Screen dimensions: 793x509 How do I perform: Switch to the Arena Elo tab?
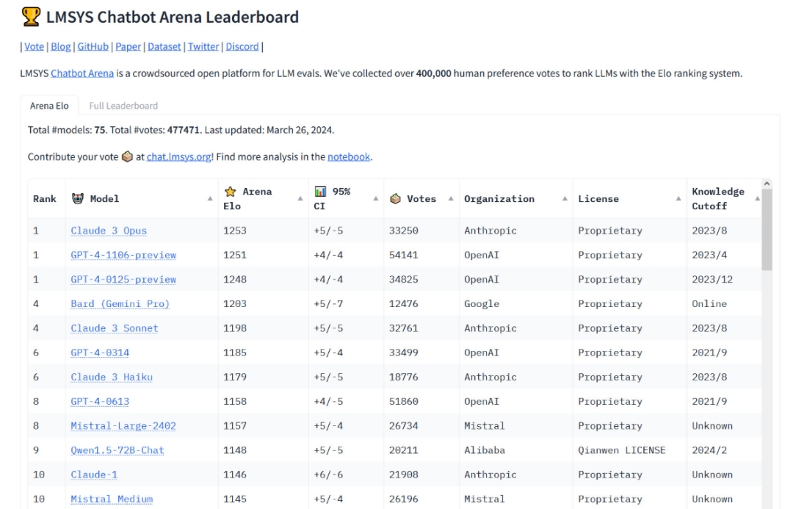49,106
